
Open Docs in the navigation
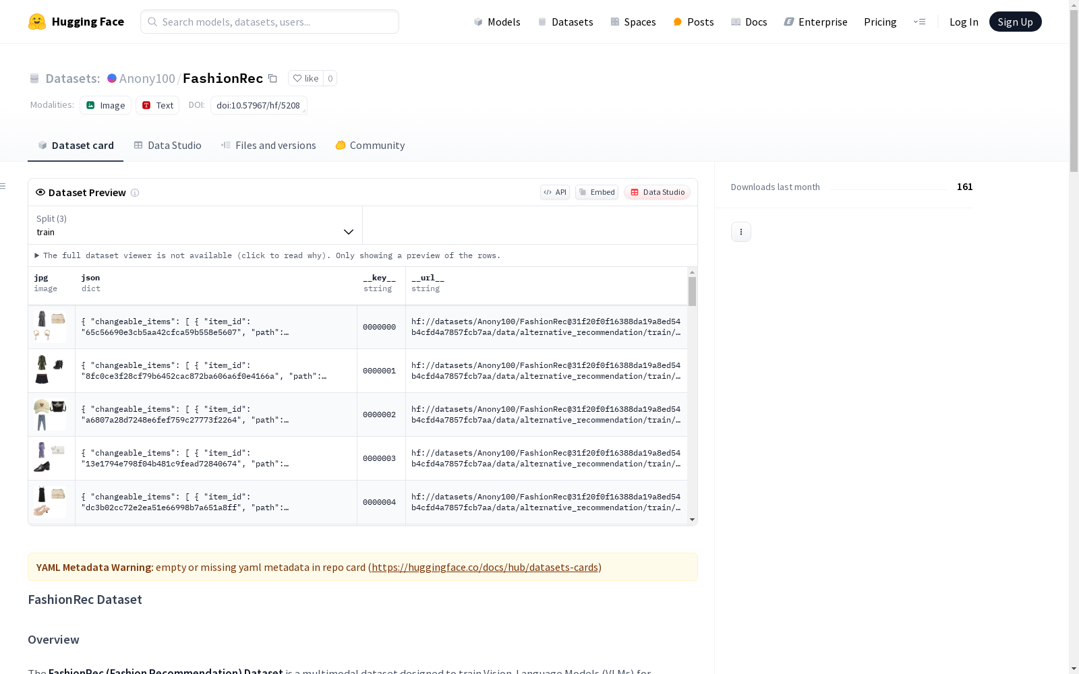pos(749,22)
